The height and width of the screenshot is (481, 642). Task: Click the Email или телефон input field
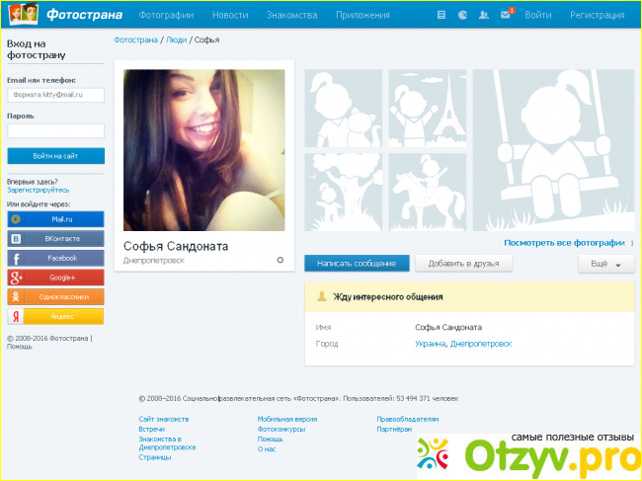coord(55,95)
